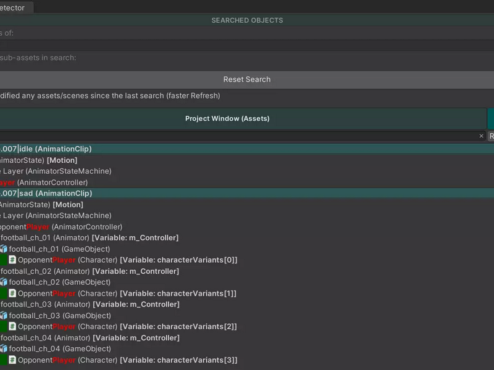Click script icon beside characterVariants[1] row
Viewport: 494px width, 370px height.
pyautogui.click(x=12, y=294)
